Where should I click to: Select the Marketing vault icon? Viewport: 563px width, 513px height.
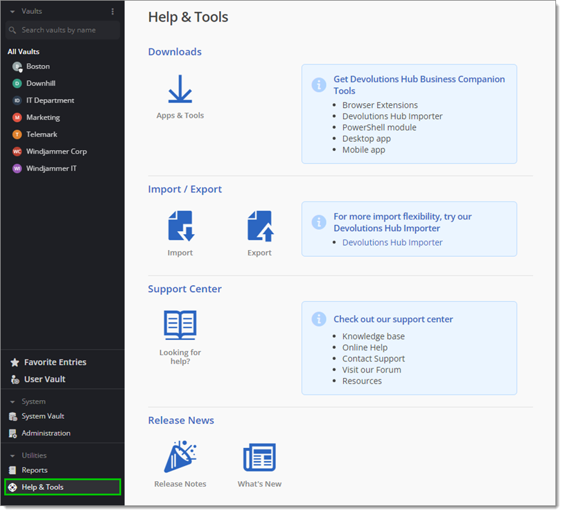(x=16, y=117)
